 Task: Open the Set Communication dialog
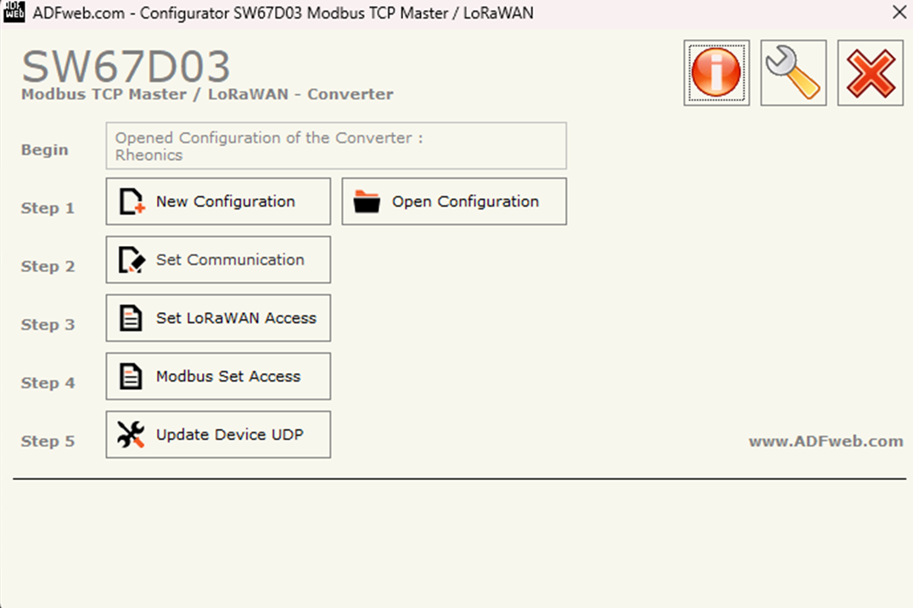217,259
